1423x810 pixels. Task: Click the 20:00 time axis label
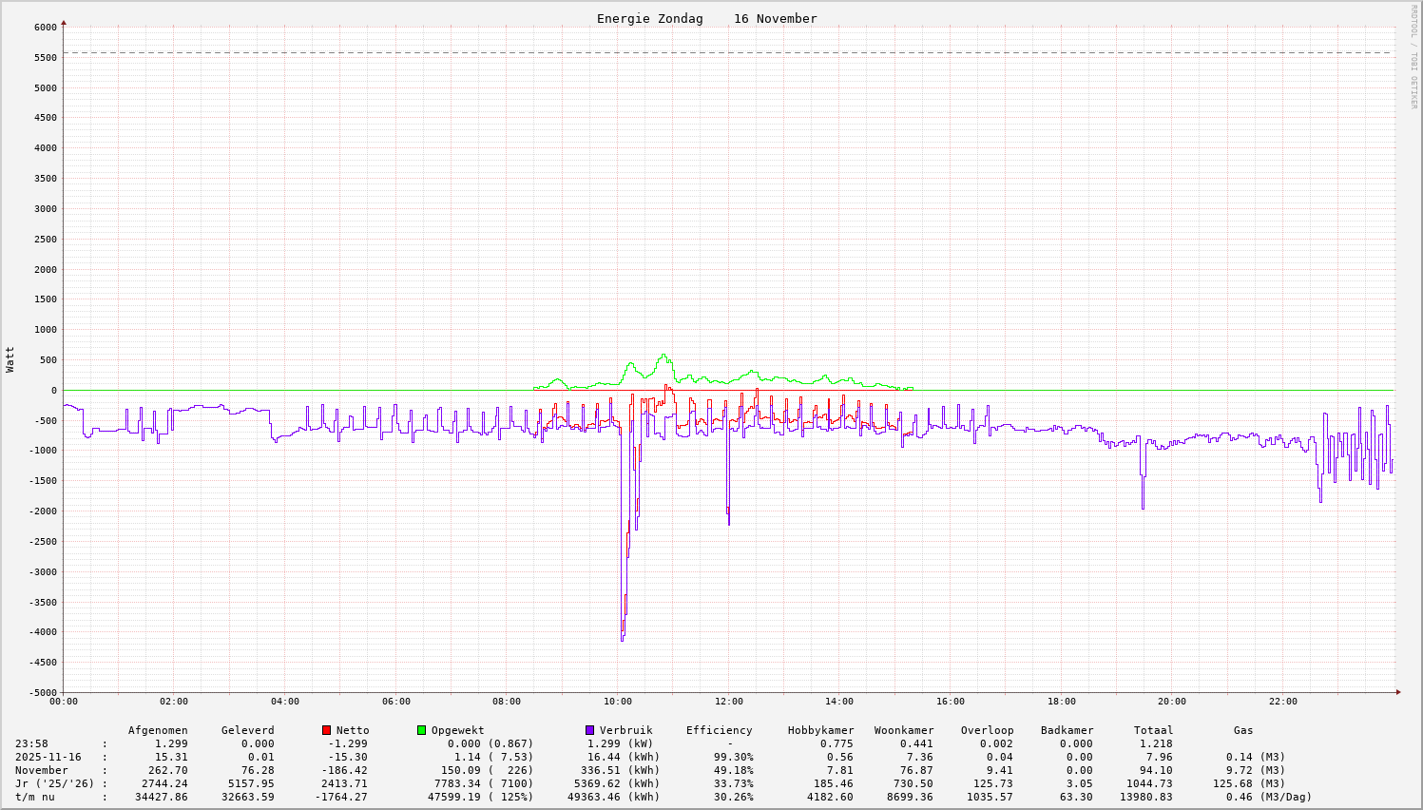pyautogui.click(x=1171, y=702)
